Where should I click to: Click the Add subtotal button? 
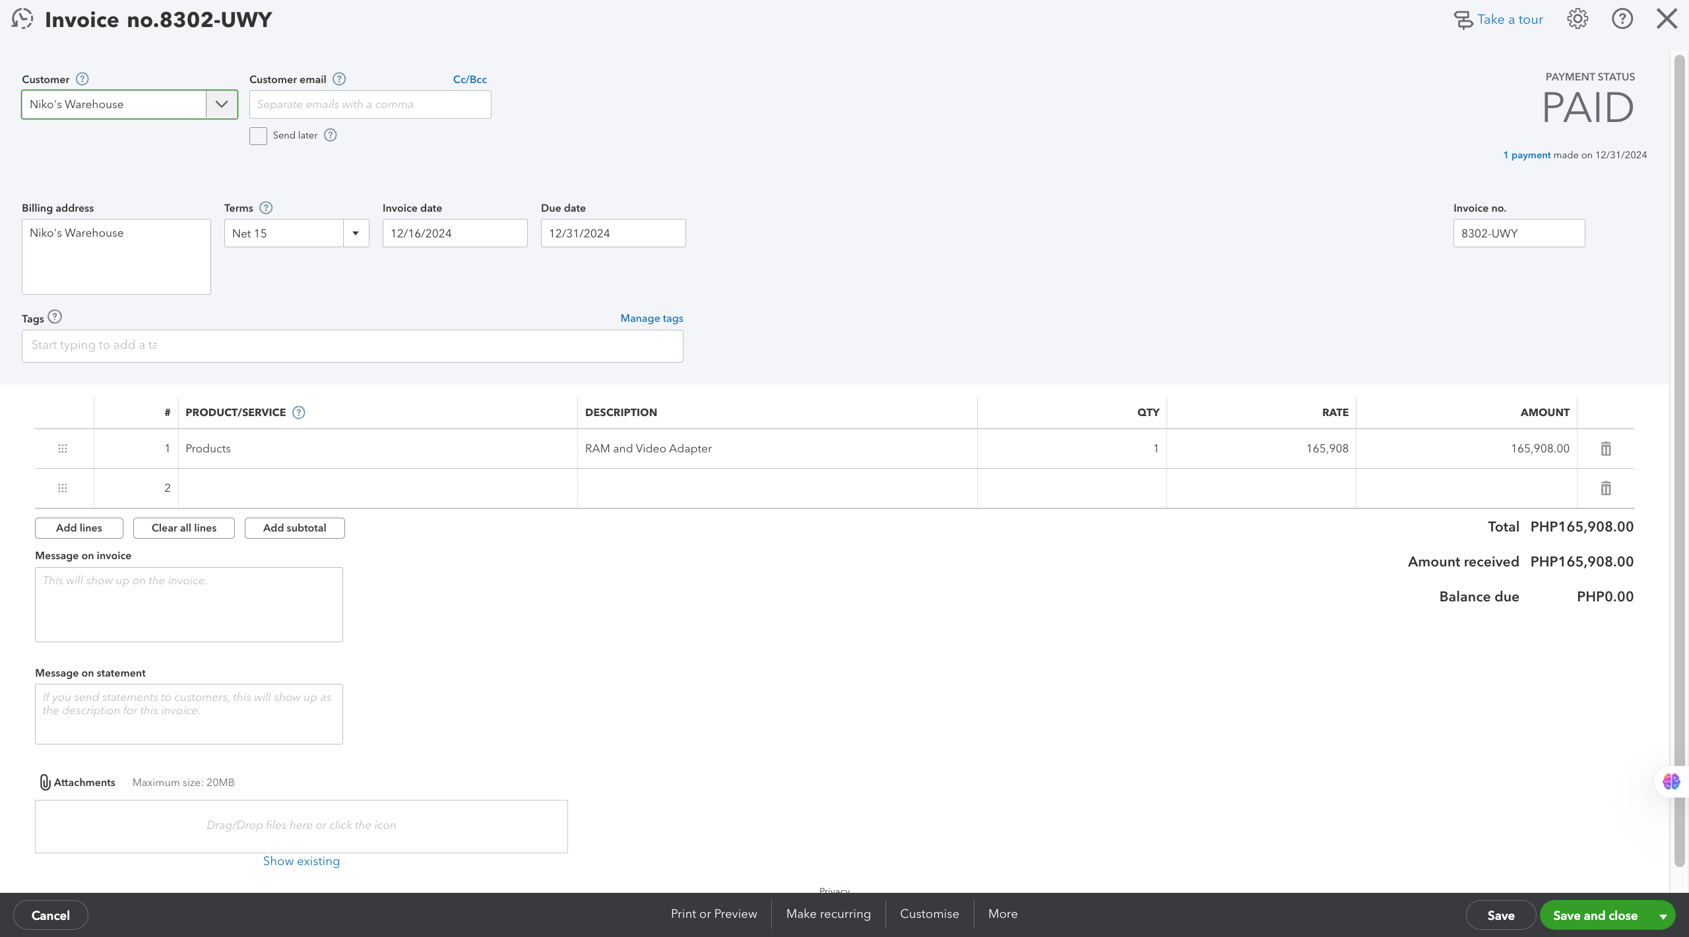point(294,528)
